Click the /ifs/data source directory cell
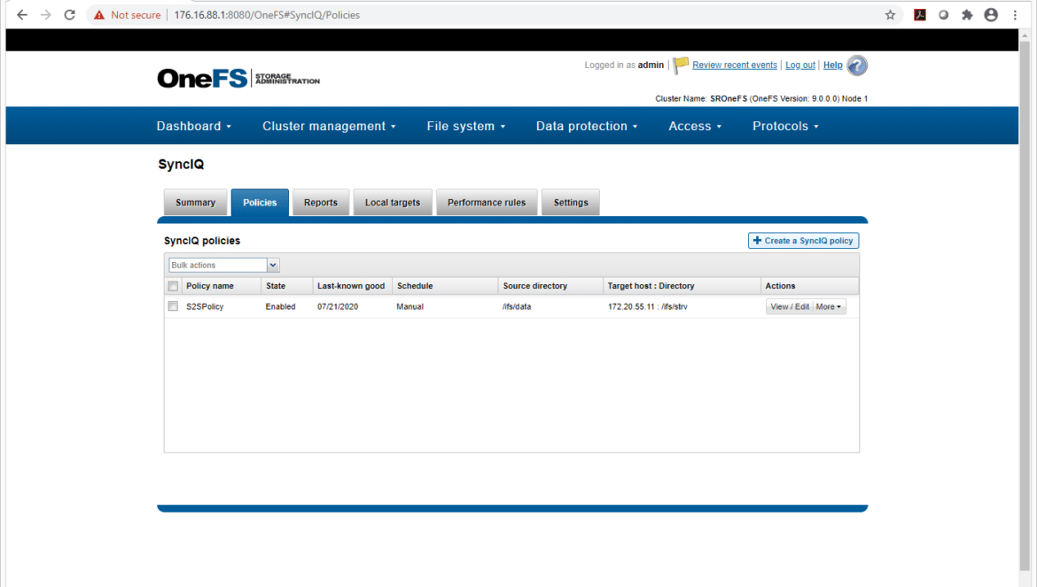1037x587 pixels. pyautogui.click(x=517, y=306)
